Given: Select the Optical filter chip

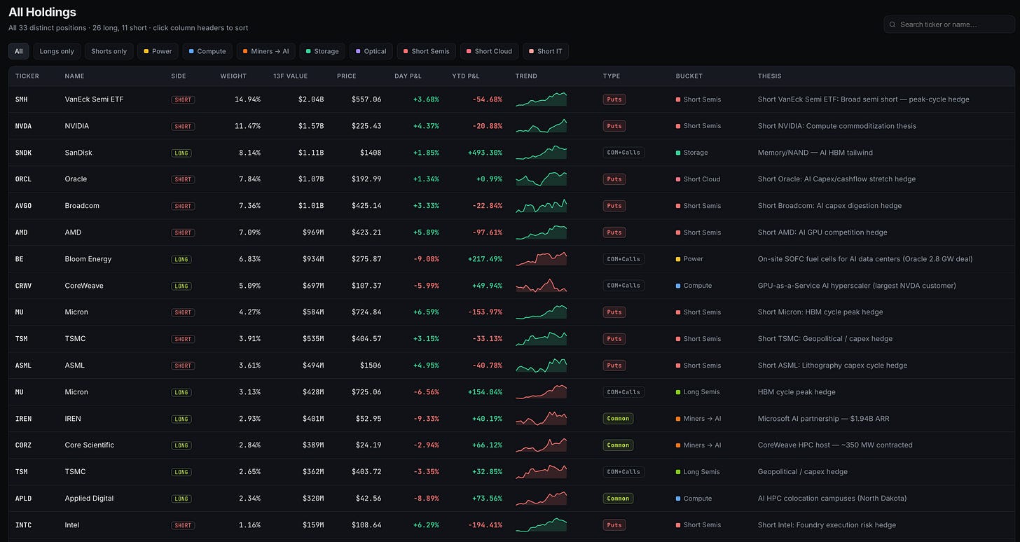Looking at the screenshot, I should [x=371, y=51].
